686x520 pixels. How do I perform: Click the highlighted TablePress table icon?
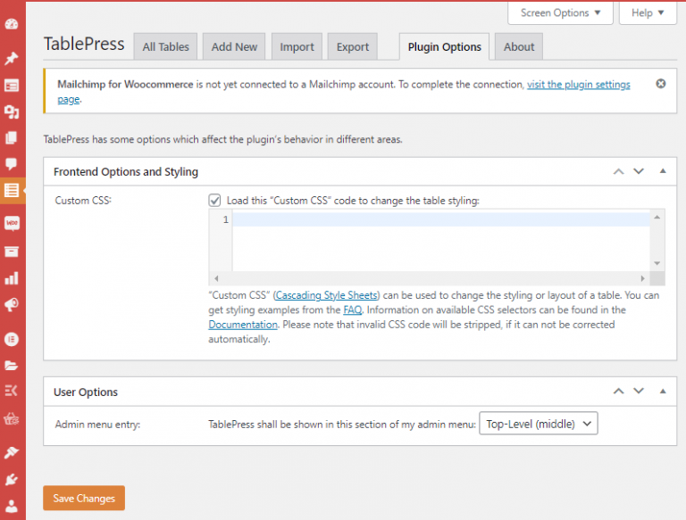click(12, 191)
